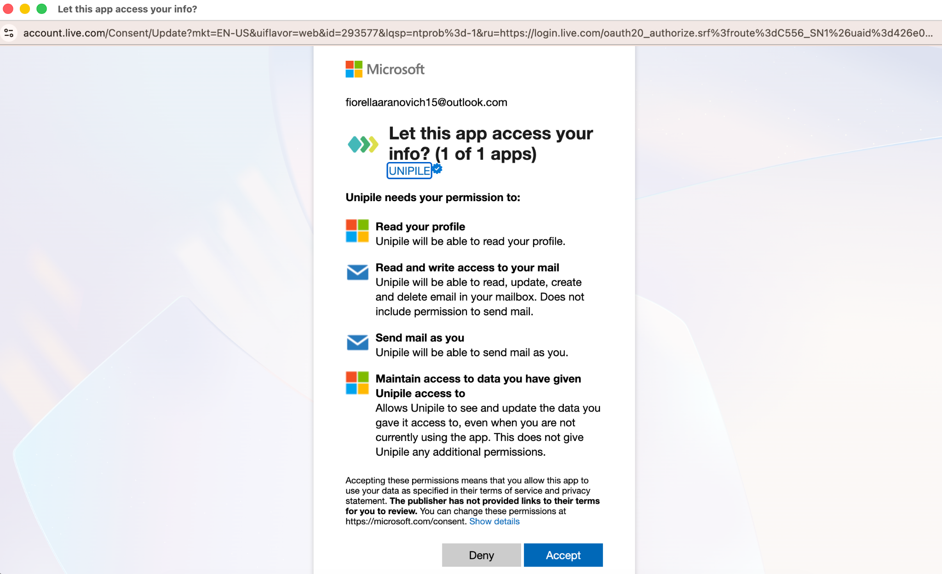This screenshot has height=574, width=942.
Task: Click the https://microsoft.com/consent text
Action: [406, 522]
